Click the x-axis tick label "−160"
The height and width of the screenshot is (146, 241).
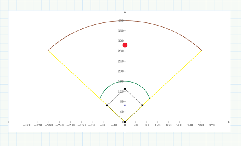pyautogui.click(x=81, y=125)
